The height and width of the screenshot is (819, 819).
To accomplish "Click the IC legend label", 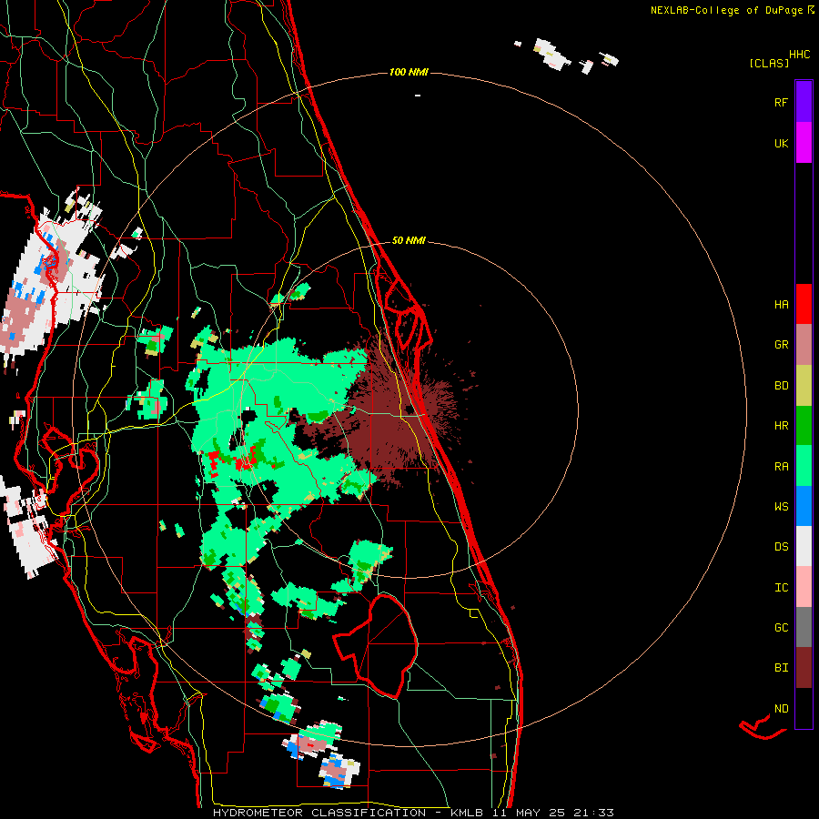I will point(781,588).
